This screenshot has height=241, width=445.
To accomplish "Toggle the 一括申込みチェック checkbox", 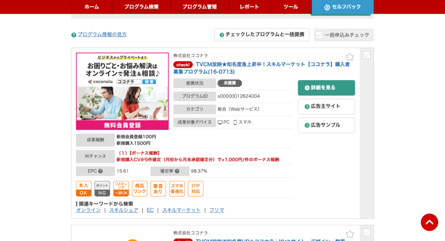I will (319, 35).
